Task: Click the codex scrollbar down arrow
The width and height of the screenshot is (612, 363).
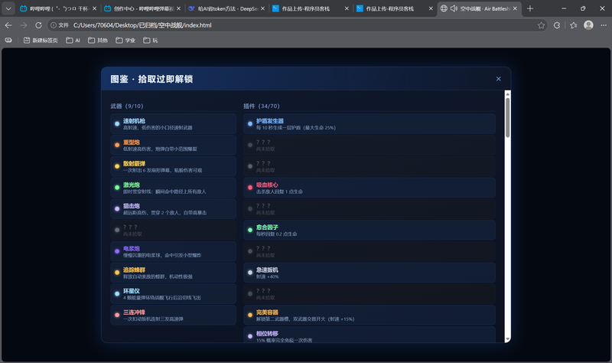Action: 507,339
